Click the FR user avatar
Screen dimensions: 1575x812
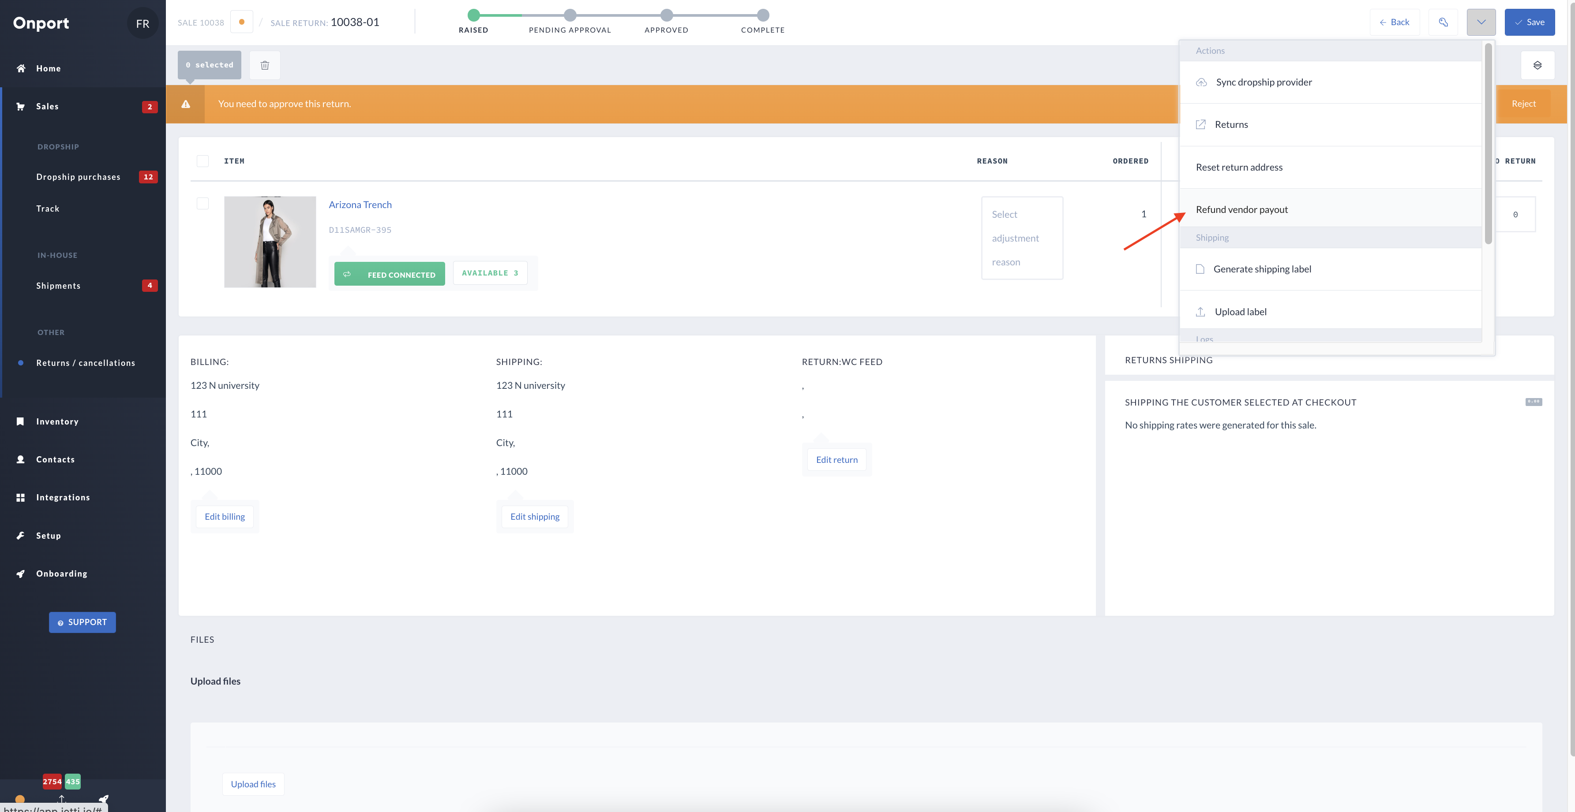[142, 23]
